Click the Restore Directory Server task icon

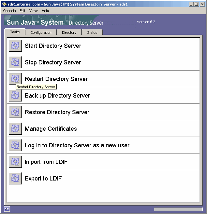click(15, 112)
